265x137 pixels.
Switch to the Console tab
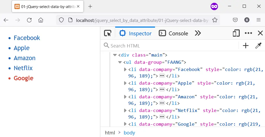[x=173, y=33]
